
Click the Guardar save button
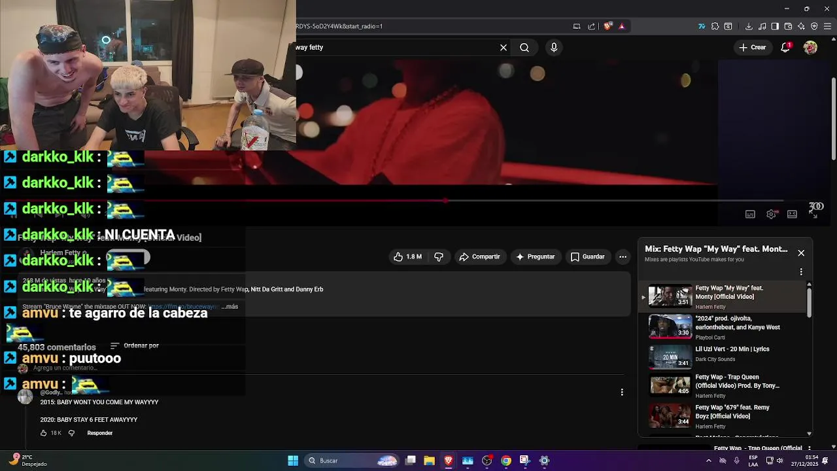587,256
